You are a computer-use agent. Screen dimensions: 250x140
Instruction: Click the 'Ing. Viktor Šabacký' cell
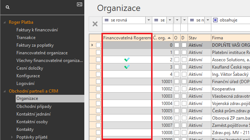(231, 74)
